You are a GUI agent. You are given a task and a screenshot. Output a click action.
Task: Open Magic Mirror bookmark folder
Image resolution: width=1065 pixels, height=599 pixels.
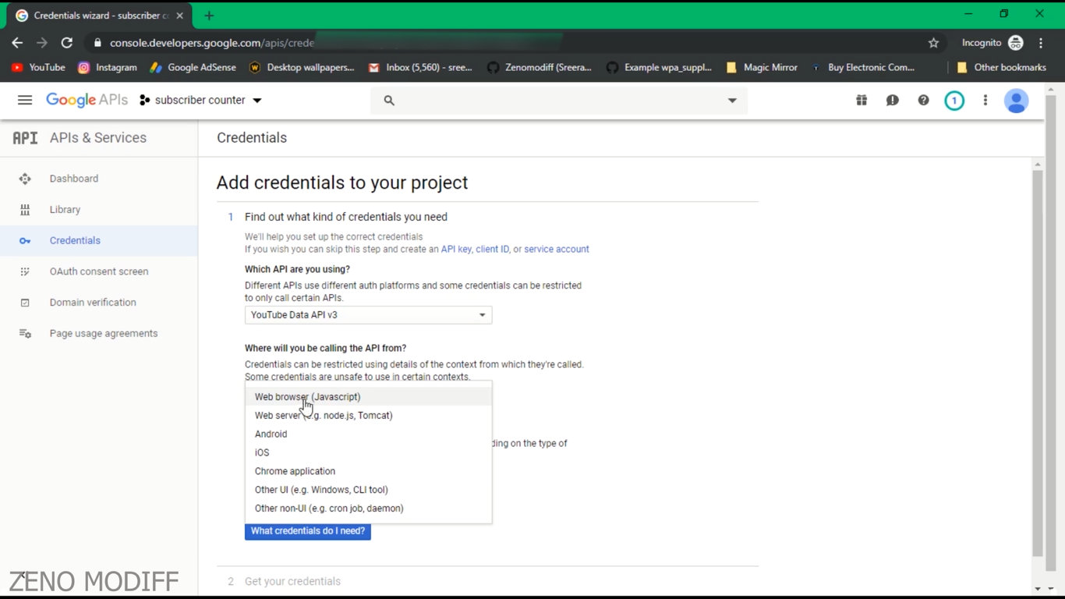(762, 68)
